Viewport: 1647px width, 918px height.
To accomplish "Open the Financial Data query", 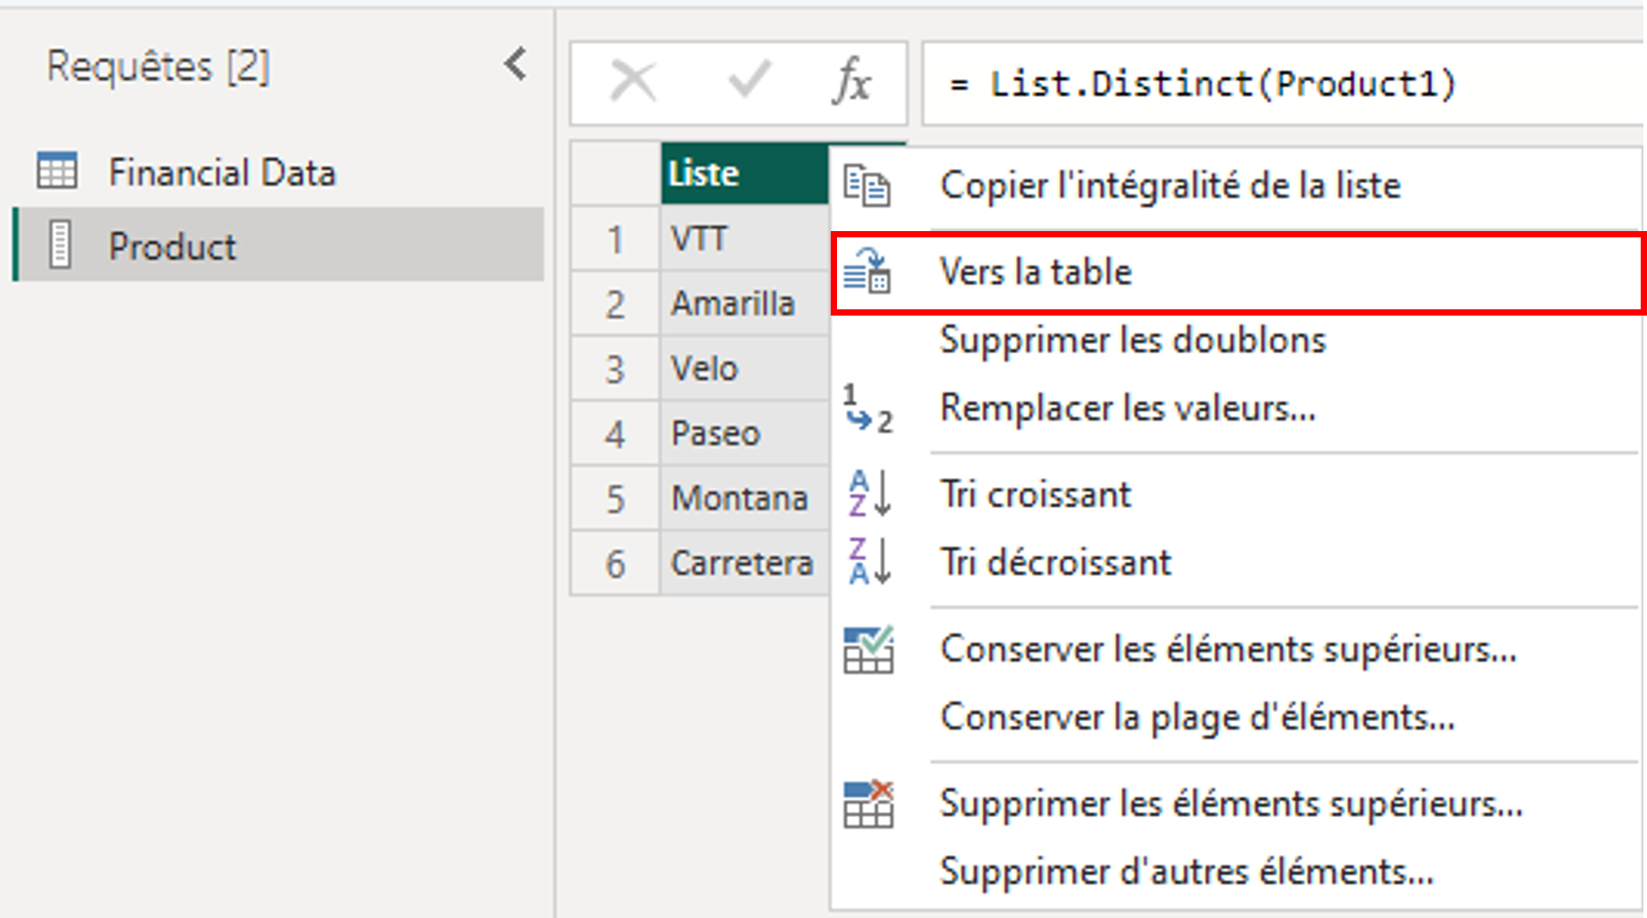I will 221,172.
